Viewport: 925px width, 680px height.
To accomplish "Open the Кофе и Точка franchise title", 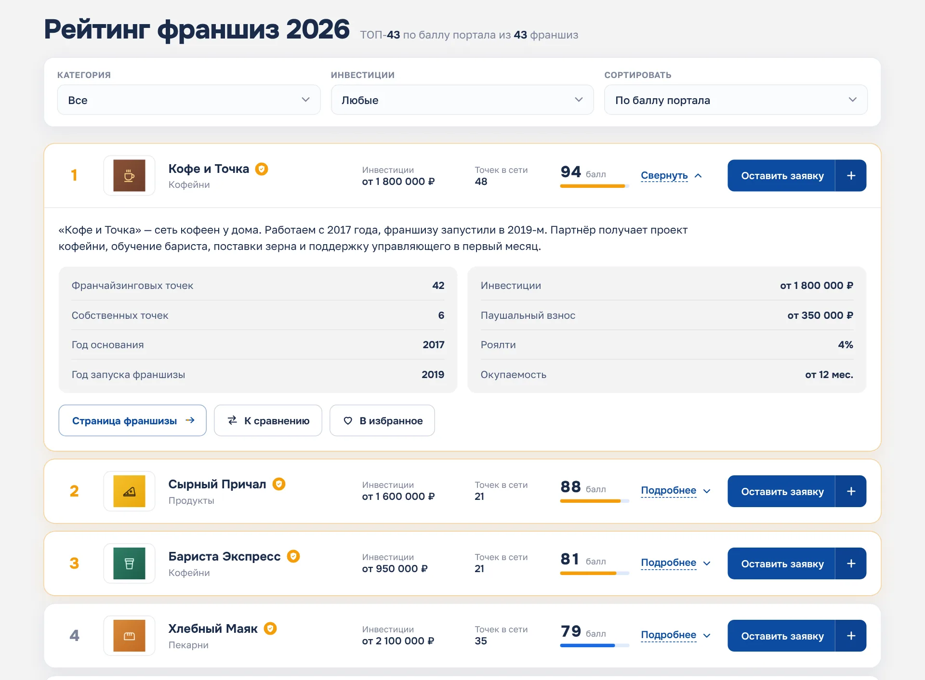I will (x=209, y=169).
